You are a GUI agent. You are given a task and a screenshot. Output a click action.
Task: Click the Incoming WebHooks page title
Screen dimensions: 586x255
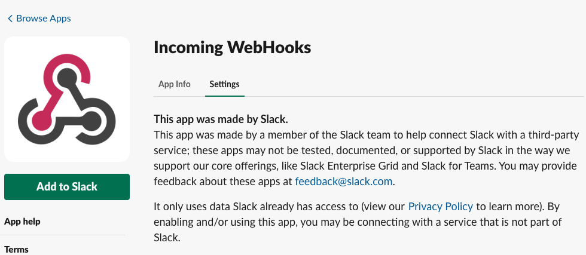coord(232,48)
